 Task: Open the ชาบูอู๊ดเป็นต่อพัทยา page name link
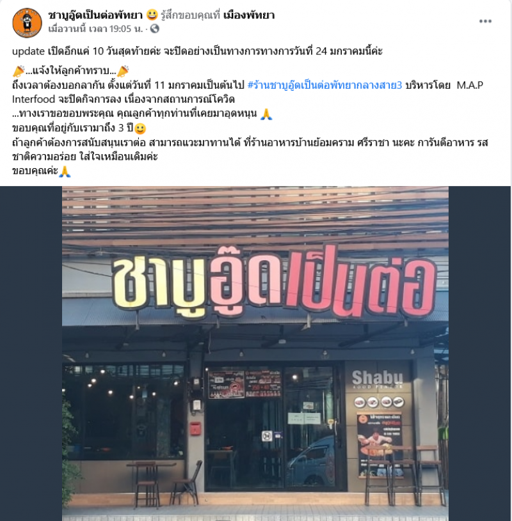(95, 15)
